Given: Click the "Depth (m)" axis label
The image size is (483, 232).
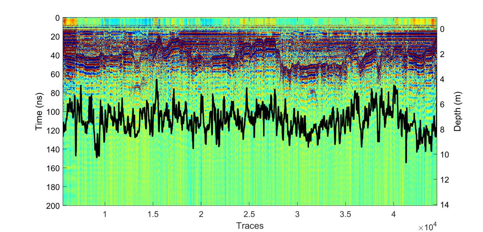Looking at the screenshot, I should click(x=458, y=111).
